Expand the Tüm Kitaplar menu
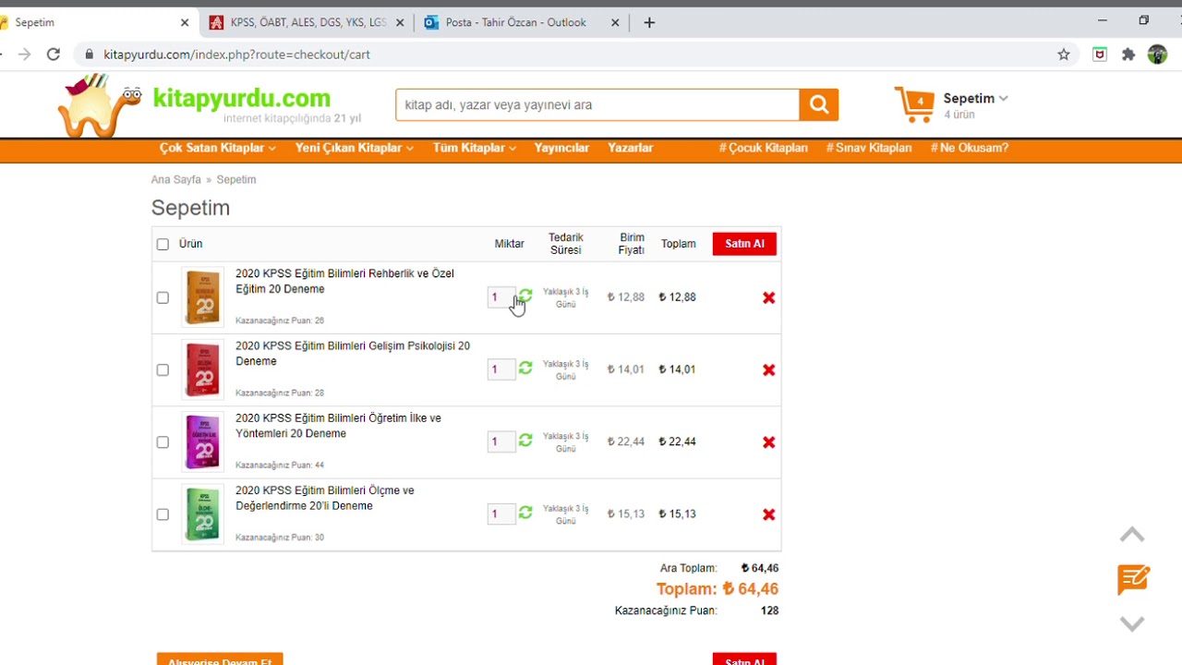The height and width of the screenshot is (665, 1182). (x=475, y=148)
